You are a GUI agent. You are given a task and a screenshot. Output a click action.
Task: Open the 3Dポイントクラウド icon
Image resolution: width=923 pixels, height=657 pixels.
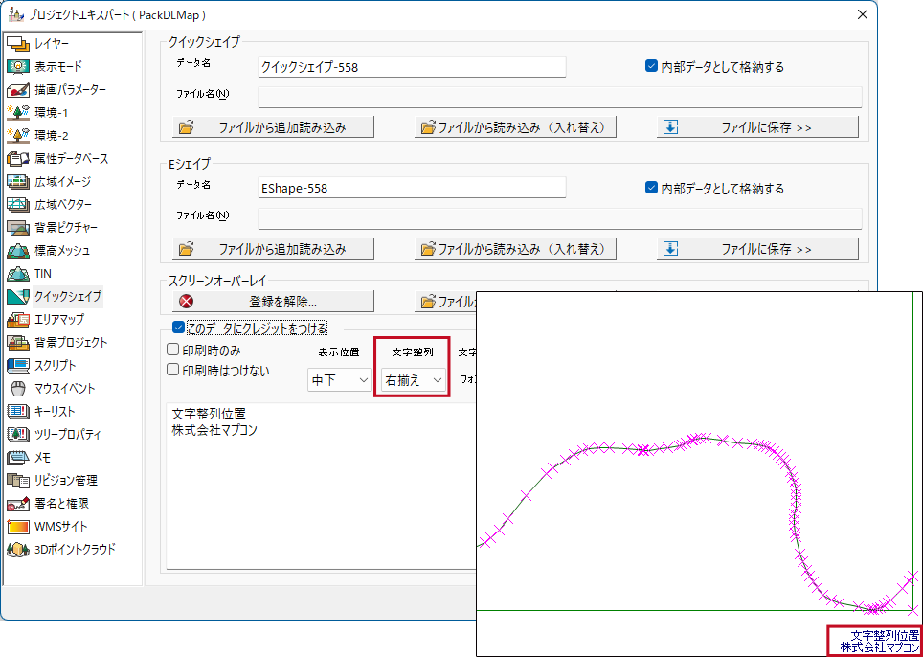coord(17,550)
